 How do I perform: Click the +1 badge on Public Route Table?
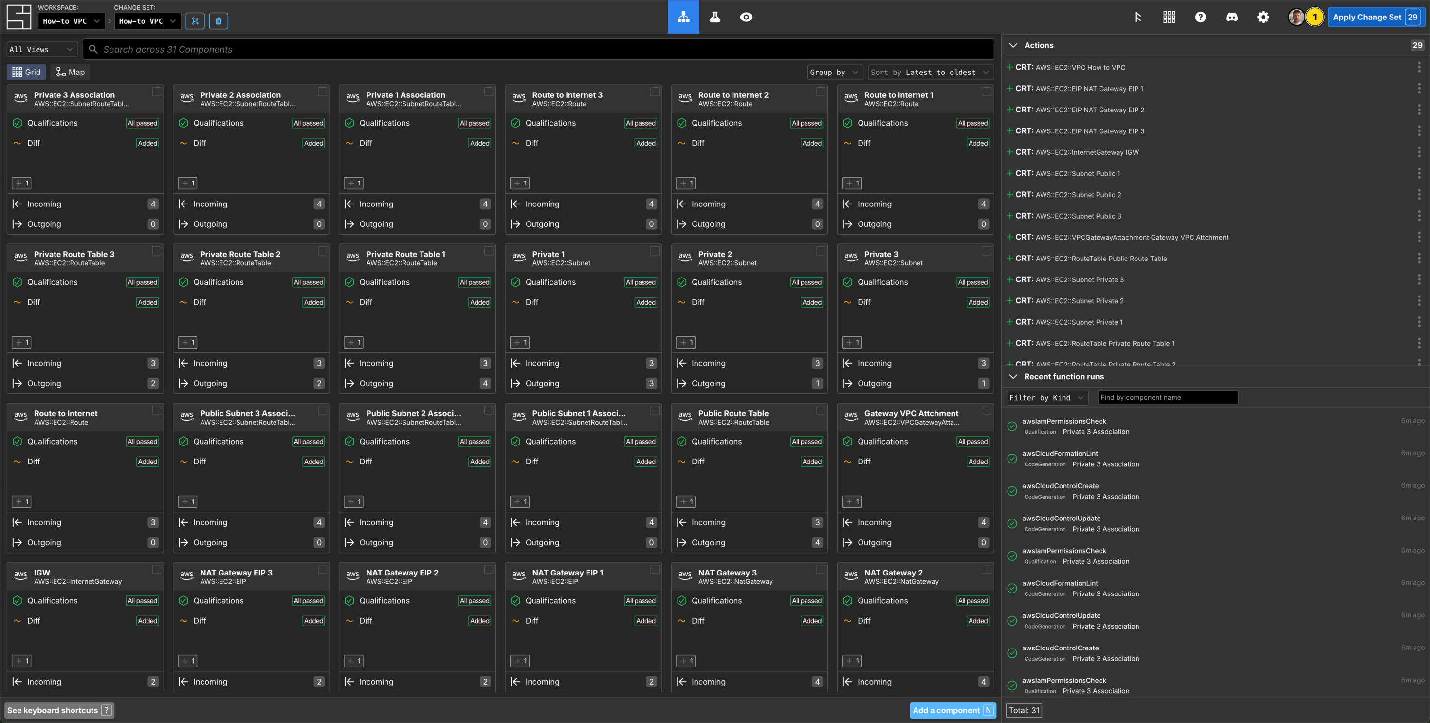[x=686, y=501]
